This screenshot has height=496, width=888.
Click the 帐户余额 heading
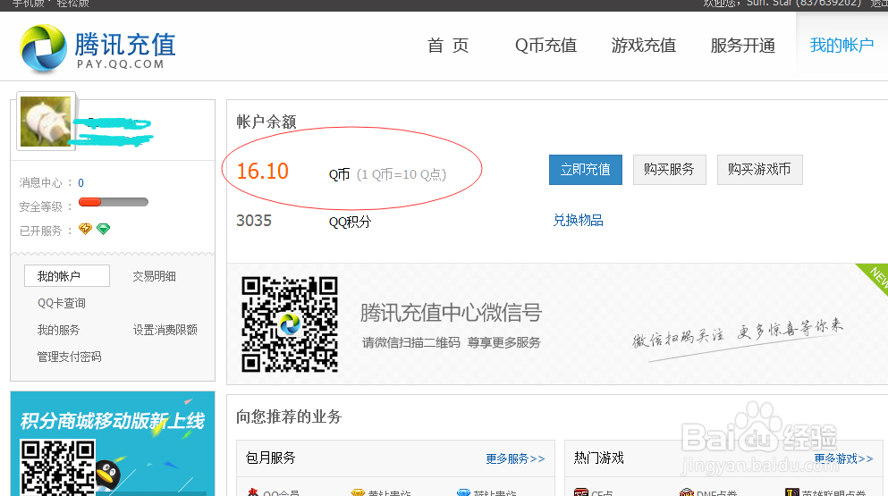tap(266, 122)
